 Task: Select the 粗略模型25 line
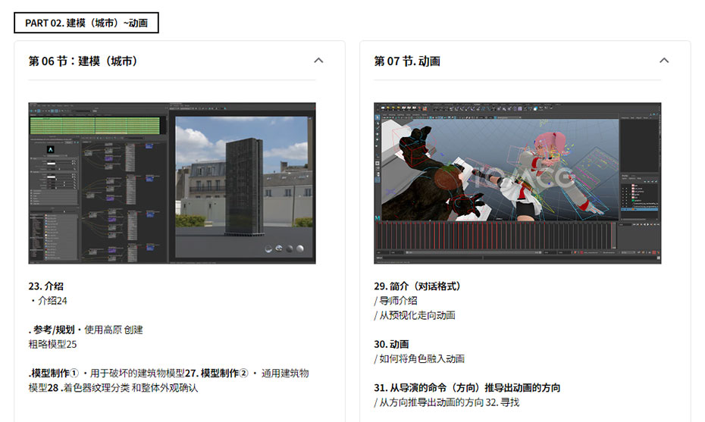tap(52, 344)
